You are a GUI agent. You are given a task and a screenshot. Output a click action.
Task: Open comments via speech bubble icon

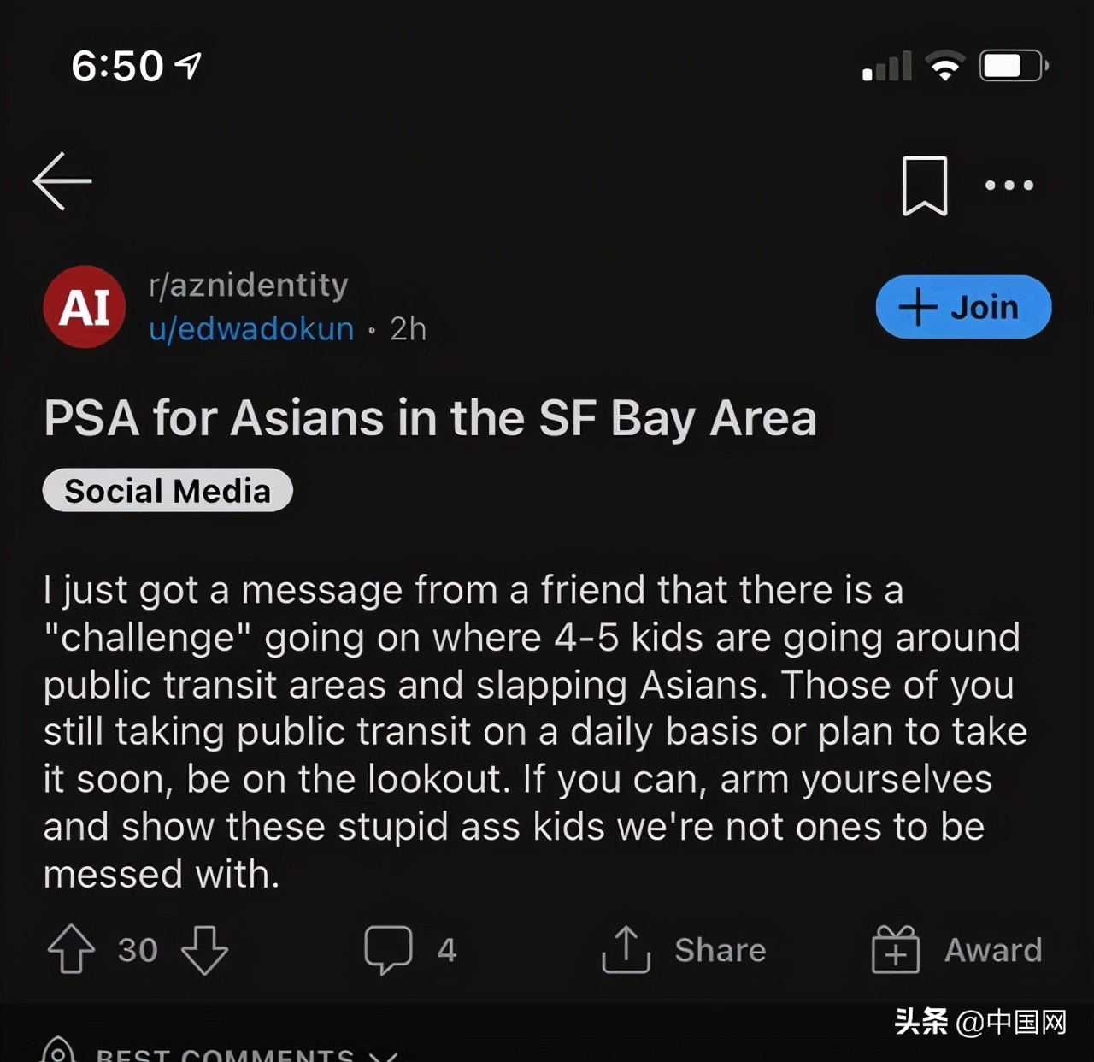pos(388,950)
